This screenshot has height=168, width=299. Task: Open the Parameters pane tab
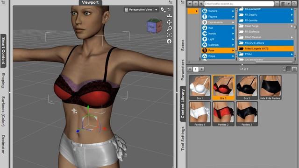pos(183,70)
